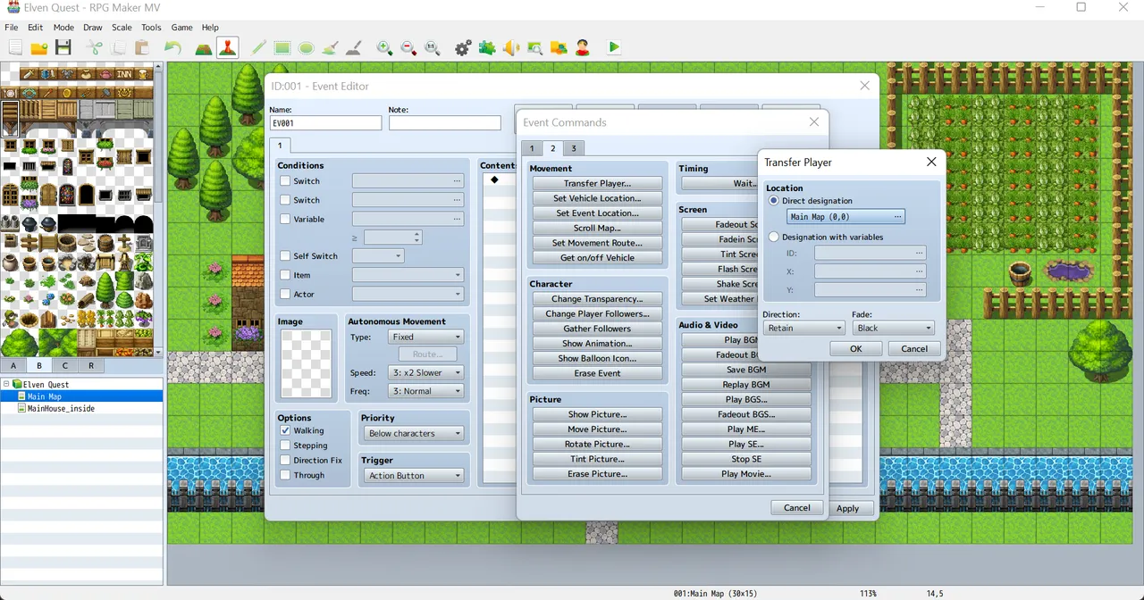Click the event Note input field
Image resolution: width=1144 pixels, height=600 pixels.
click(445, 123)
